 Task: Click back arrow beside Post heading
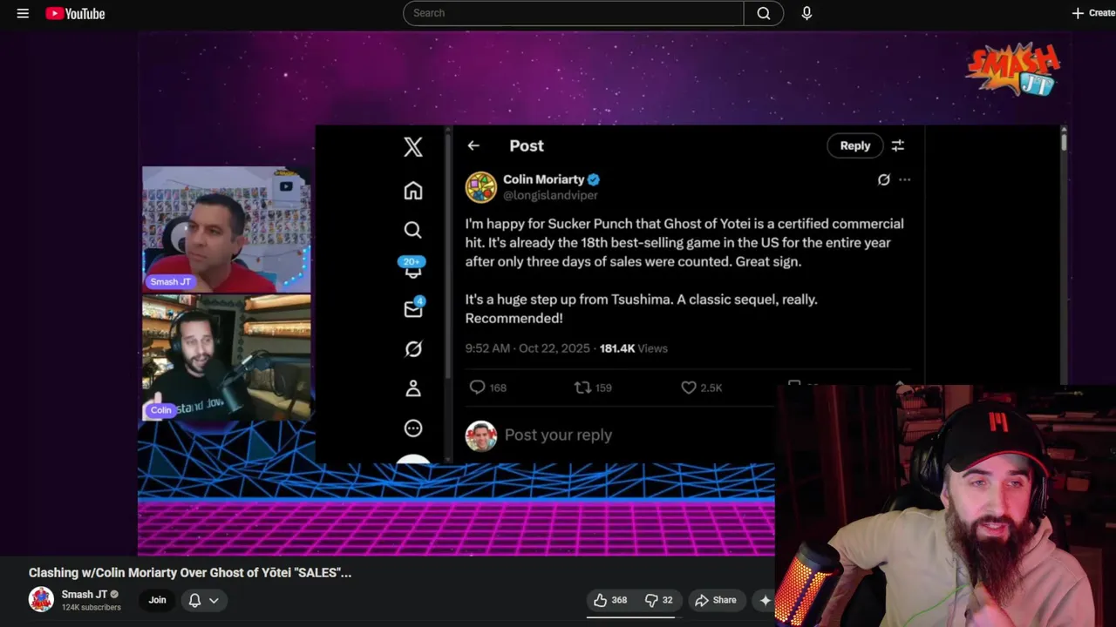tap(473, 145)
